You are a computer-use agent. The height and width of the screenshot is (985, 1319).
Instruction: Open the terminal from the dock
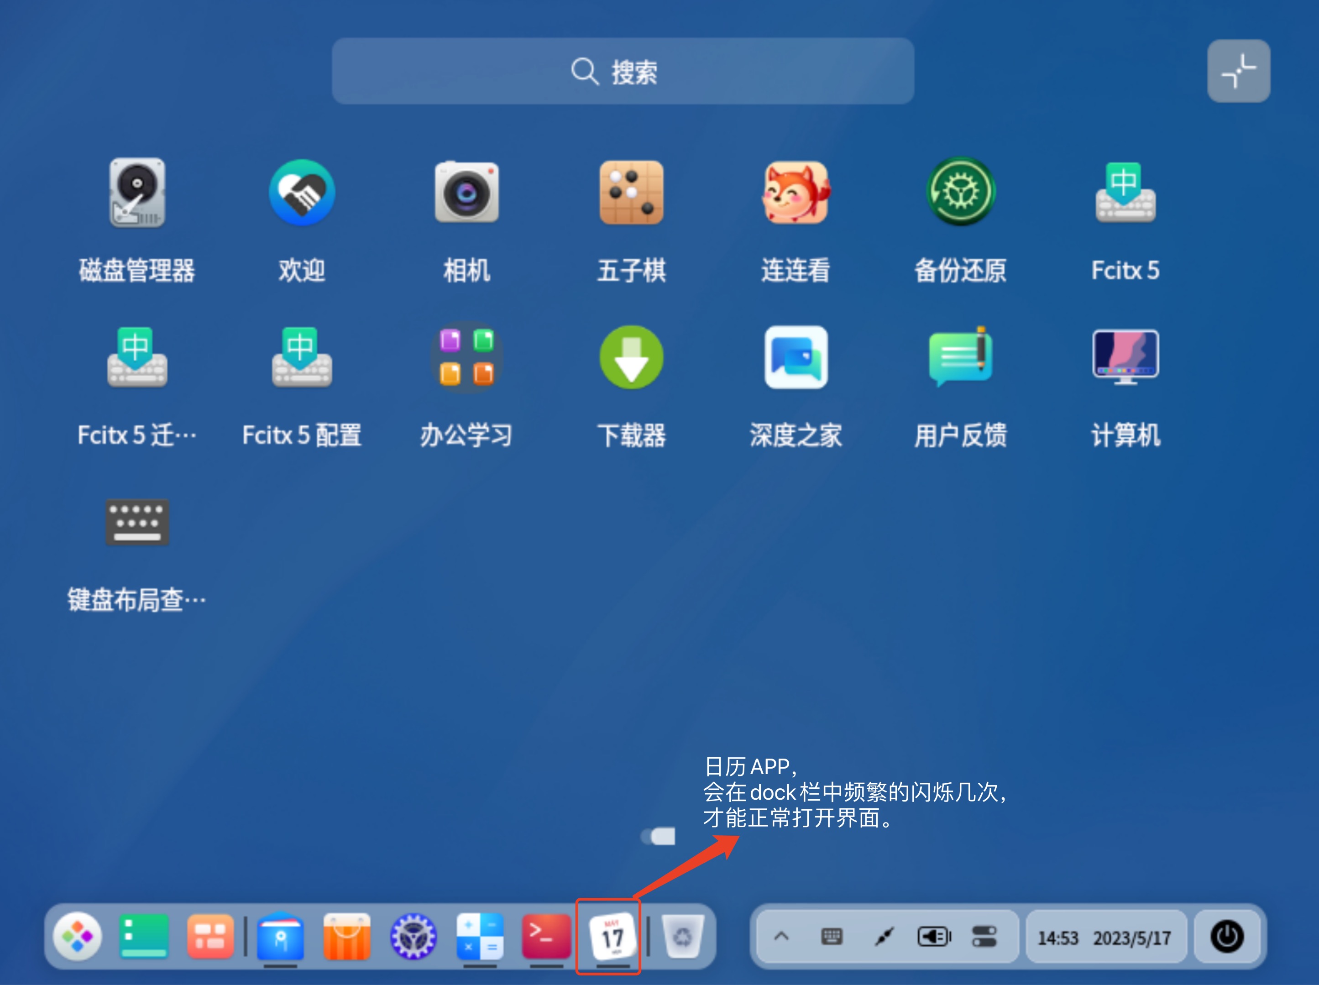pos(546,937)
